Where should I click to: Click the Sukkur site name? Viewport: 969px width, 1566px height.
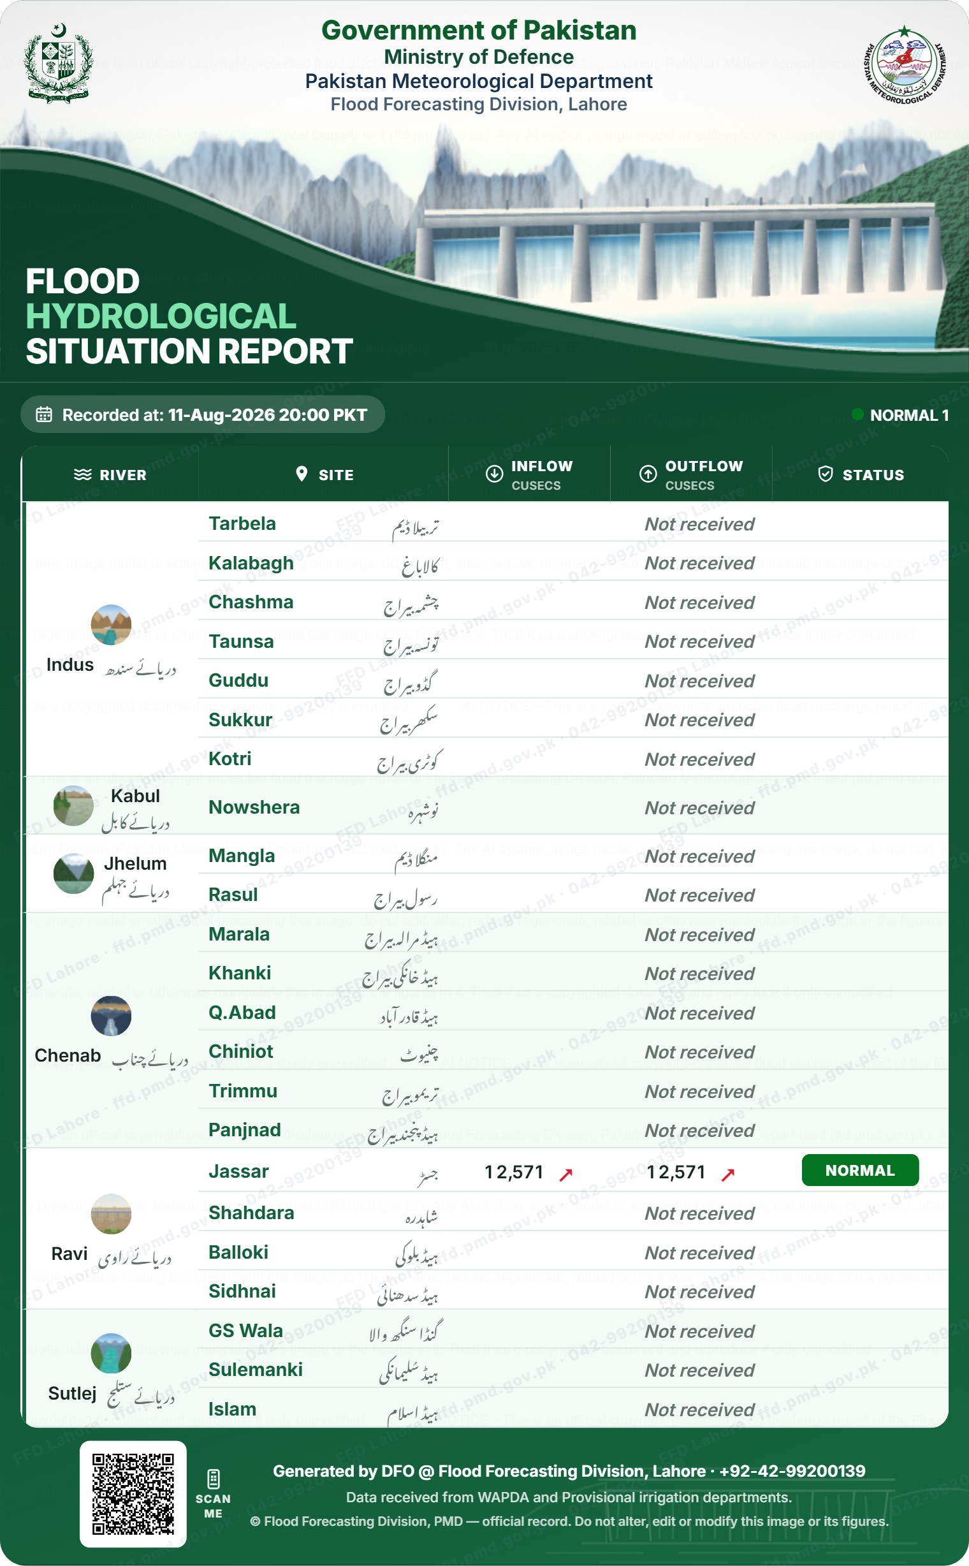click(240, 720)
